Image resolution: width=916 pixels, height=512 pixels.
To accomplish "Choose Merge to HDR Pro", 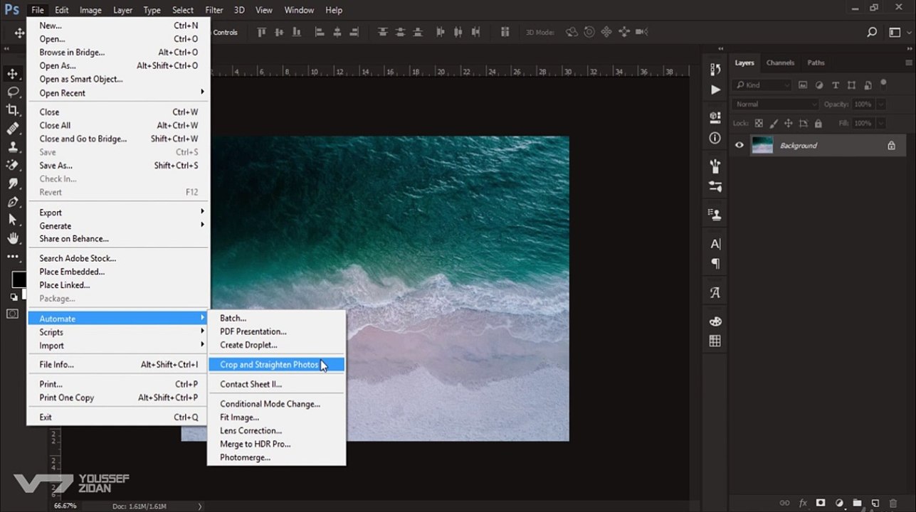I will click(x=276, y=444).
